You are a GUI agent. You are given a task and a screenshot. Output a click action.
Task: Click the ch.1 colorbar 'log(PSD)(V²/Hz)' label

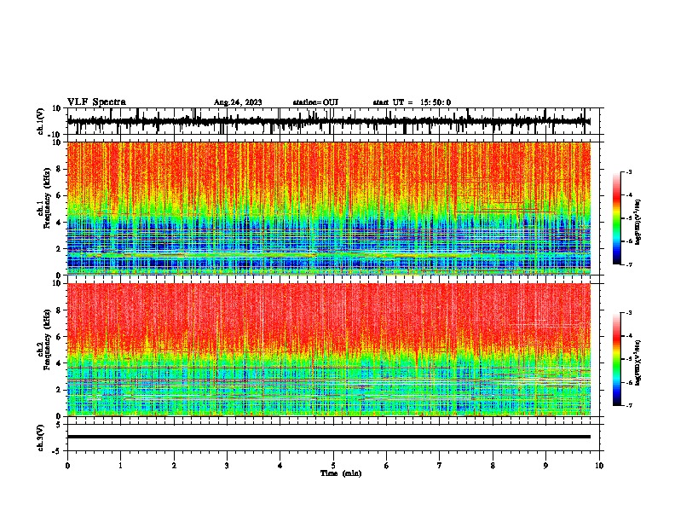click(638, 223)
